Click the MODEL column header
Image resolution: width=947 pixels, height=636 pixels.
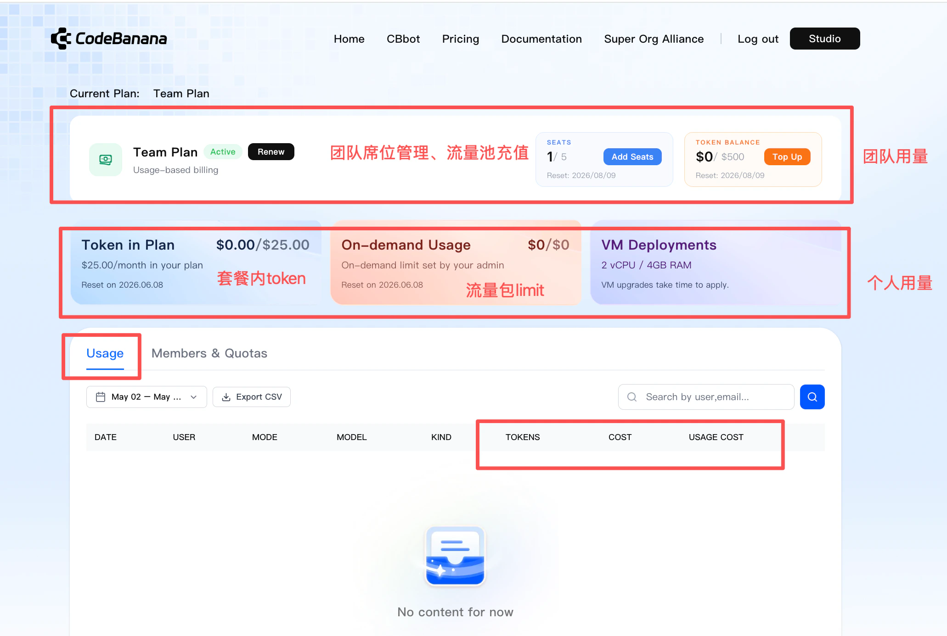(x=352, y=437)
